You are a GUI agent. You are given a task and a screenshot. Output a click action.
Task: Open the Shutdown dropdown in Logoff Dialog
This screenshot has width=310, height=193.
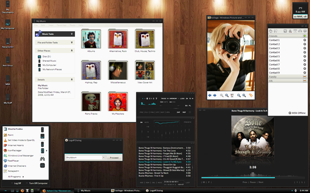click(x=104, y=157)
